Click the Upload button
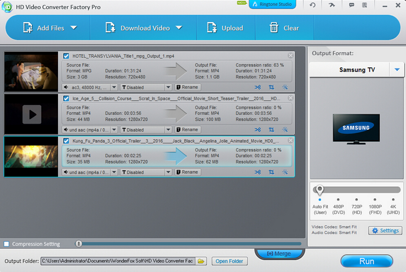Image resolution: width=406 pixels, height=272 pixels. (x=225, y=28)
